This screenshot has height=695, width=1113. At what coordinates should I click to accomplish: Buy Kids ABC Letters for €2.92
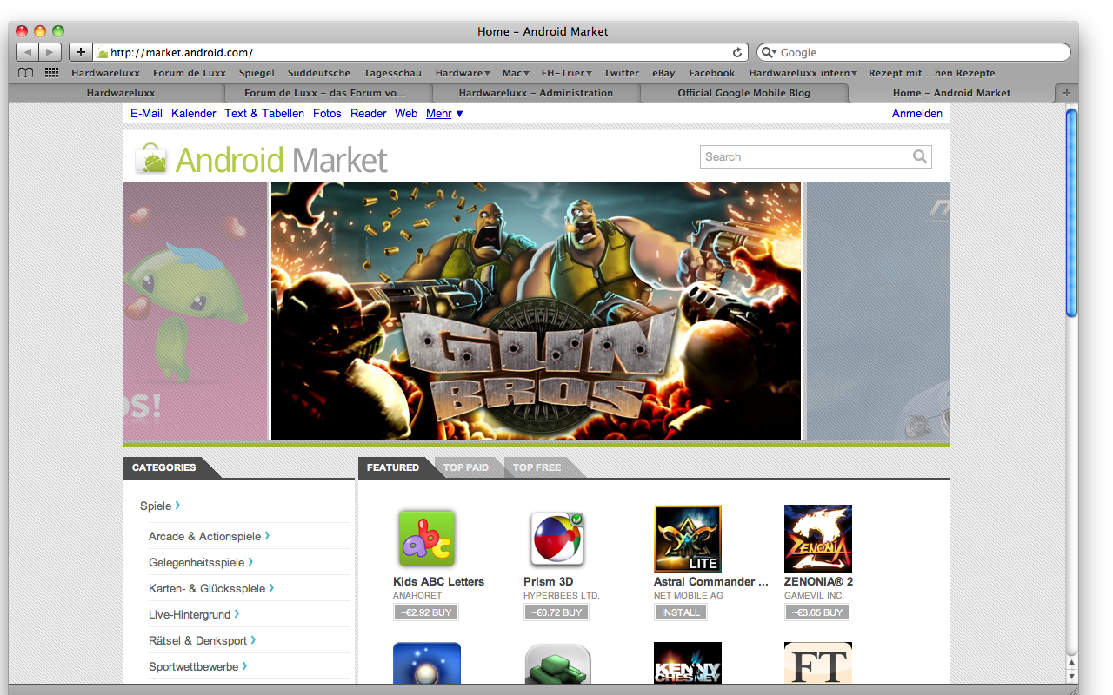425,612
